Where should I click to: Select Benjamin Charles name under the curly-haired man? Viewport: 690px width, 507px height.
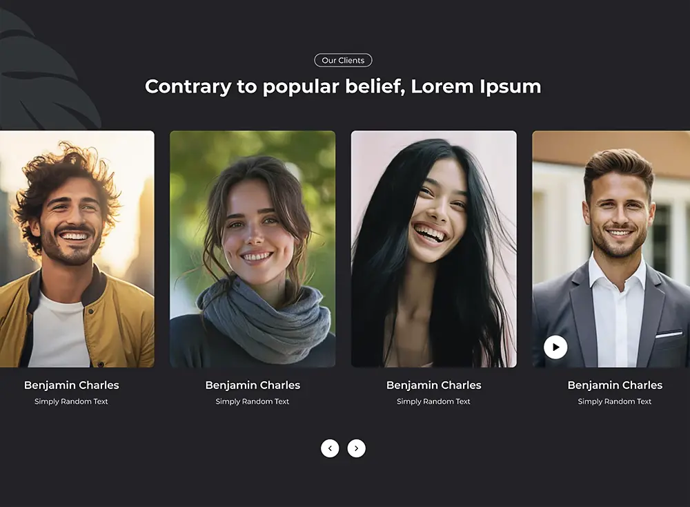(x=72, y=385)
